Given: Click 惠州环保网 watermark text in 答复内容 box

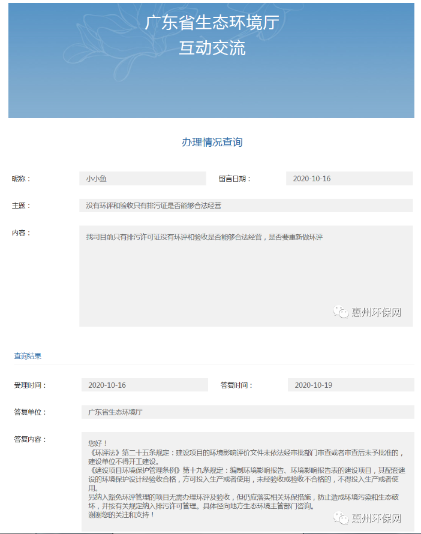Looking at the screenshot, I should 375,518.
